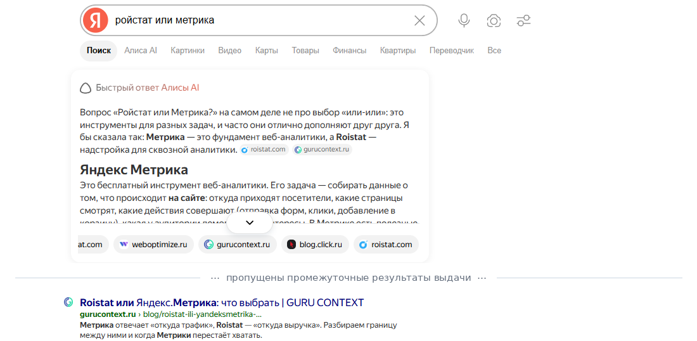Click the 'пропущены промежуточные результаты выдачи' label

[348, 278]
